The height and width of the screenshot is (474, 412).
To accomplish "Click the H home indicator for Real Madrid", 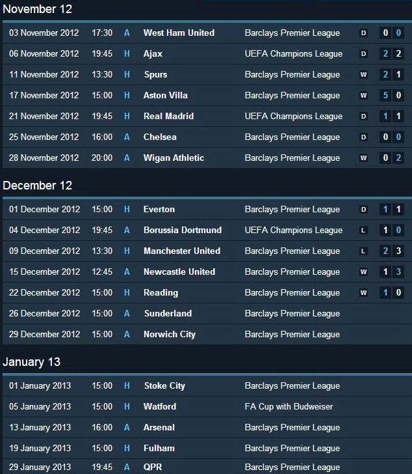I will [x=127, y=116].
